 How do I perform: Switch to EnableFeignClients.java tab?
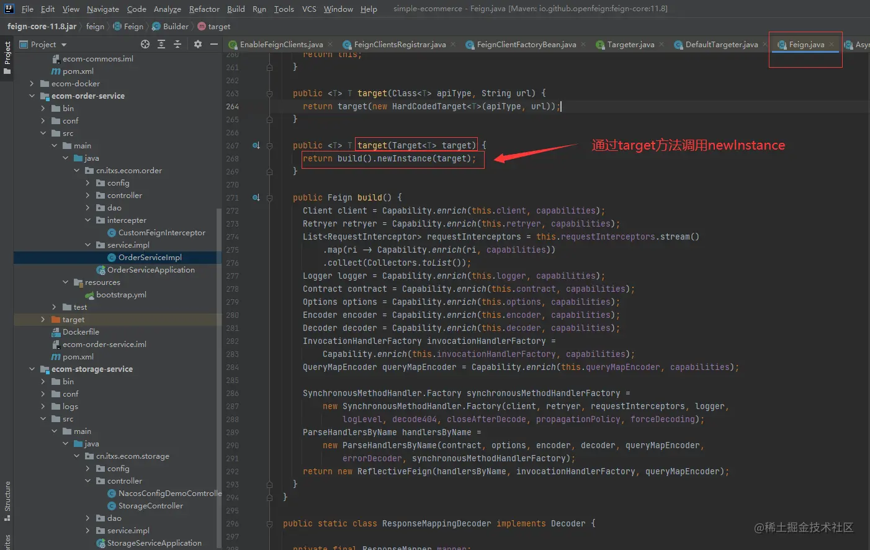(x=281, y=45)
